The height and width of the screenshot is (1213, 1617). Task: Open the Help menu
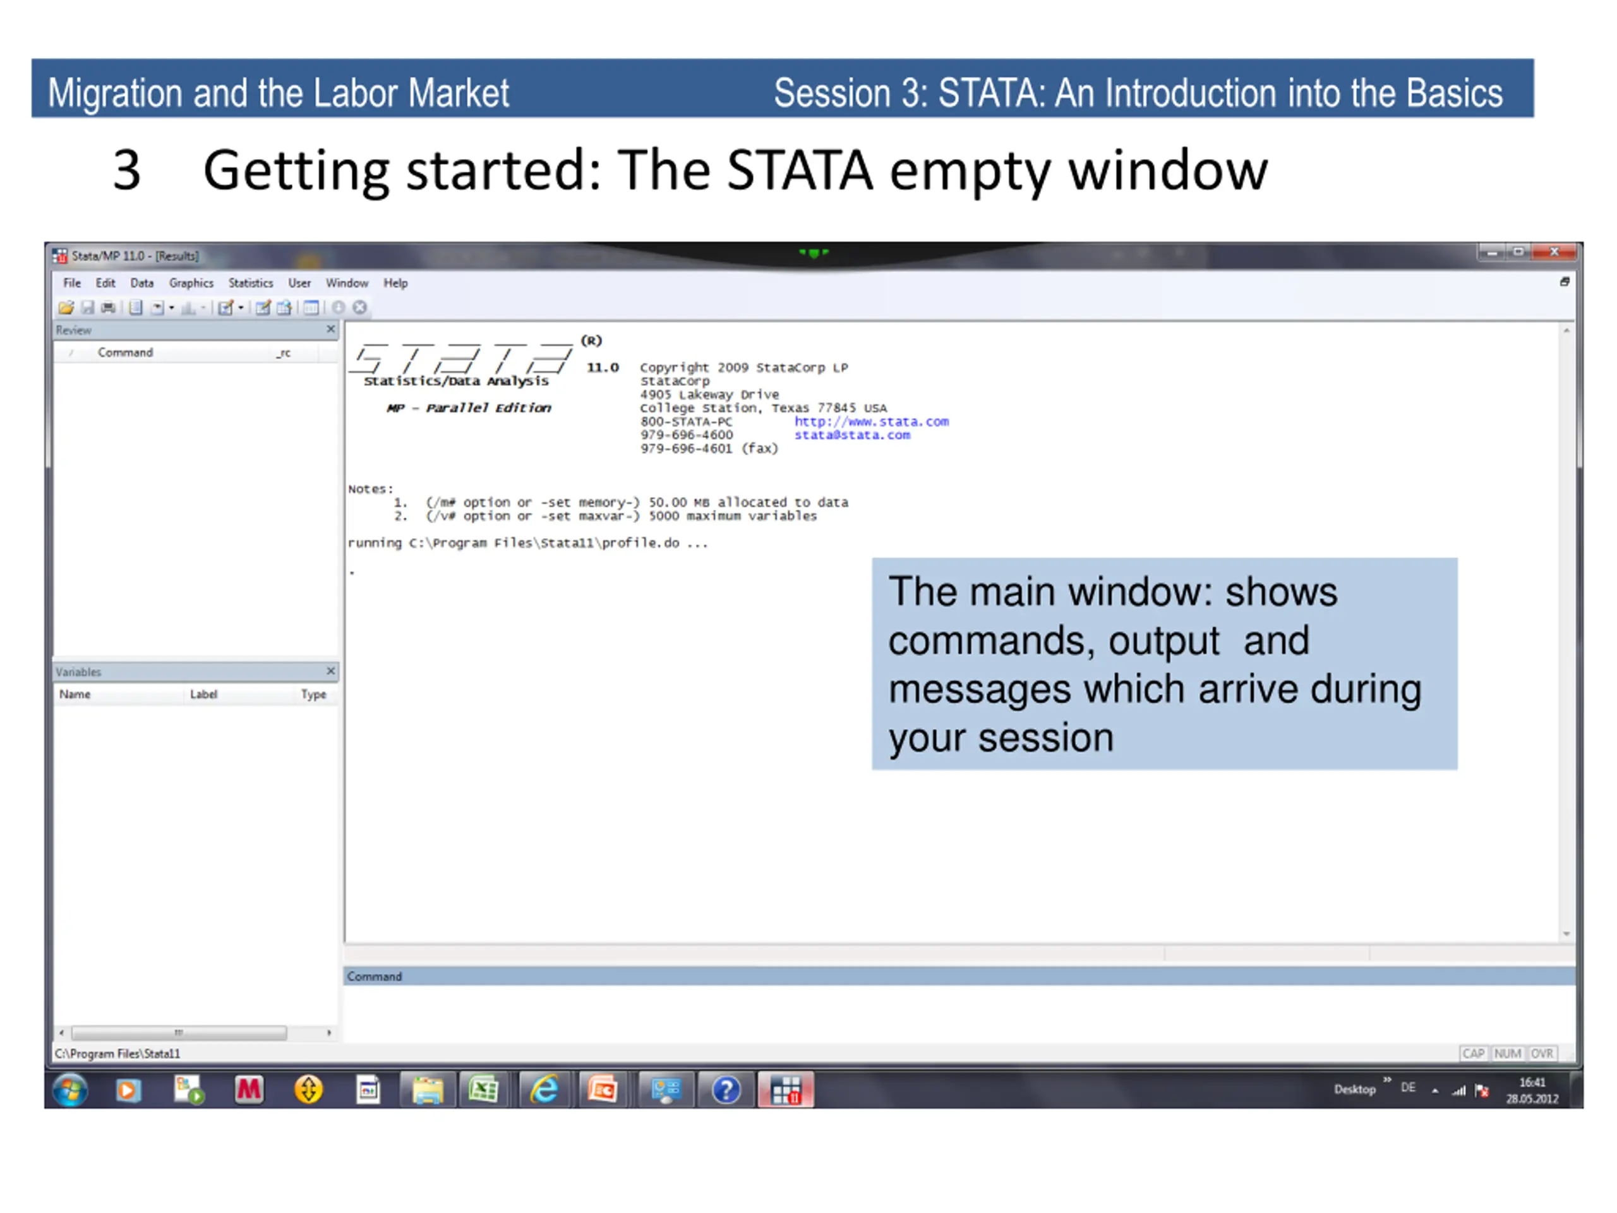(395, 283)
